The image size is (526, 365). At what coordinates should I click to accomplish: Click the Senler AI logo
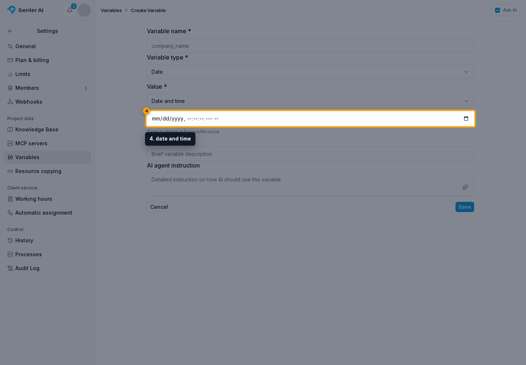point(25,10)
